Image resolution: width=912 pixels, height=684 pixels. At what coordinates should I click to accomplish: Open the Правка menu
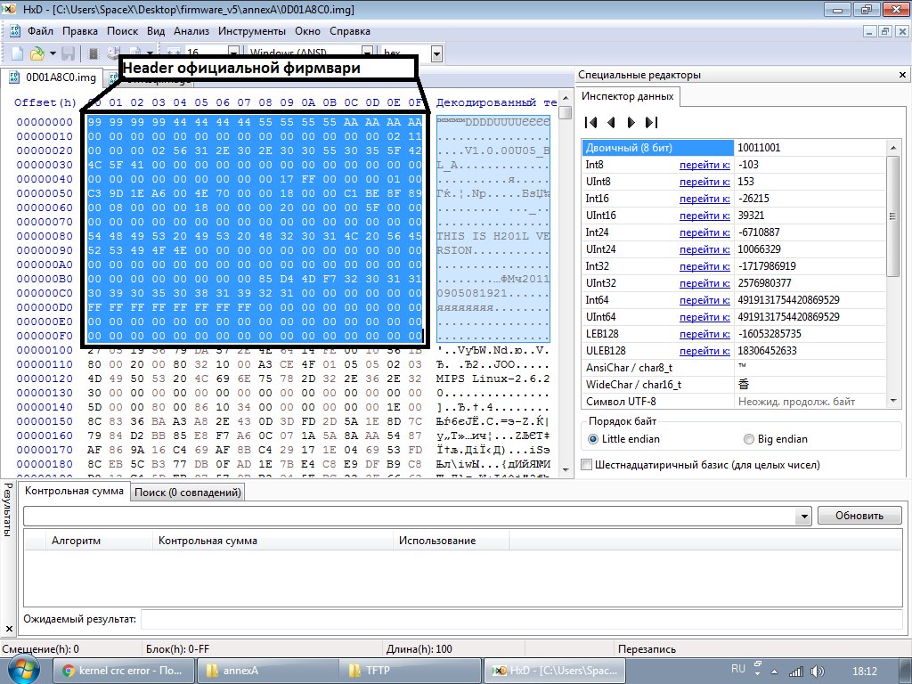(79, 31)
